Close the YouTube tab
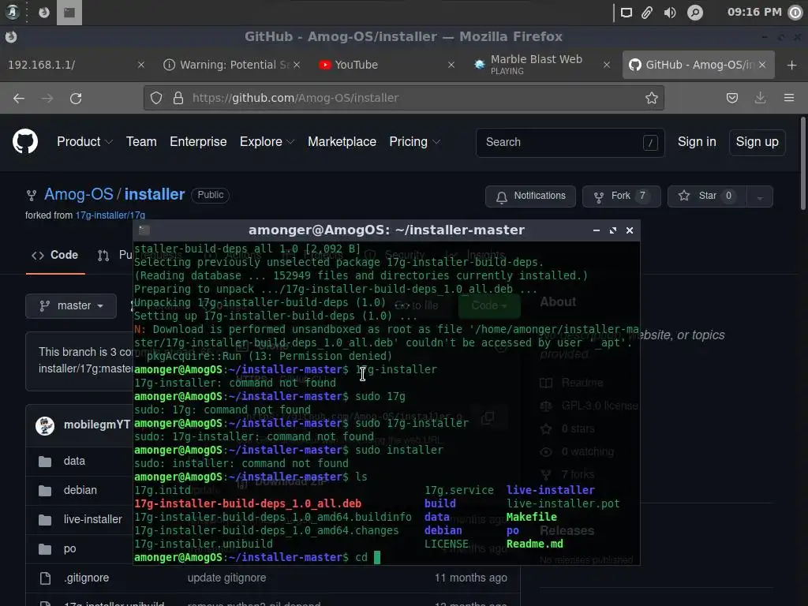 451,65
